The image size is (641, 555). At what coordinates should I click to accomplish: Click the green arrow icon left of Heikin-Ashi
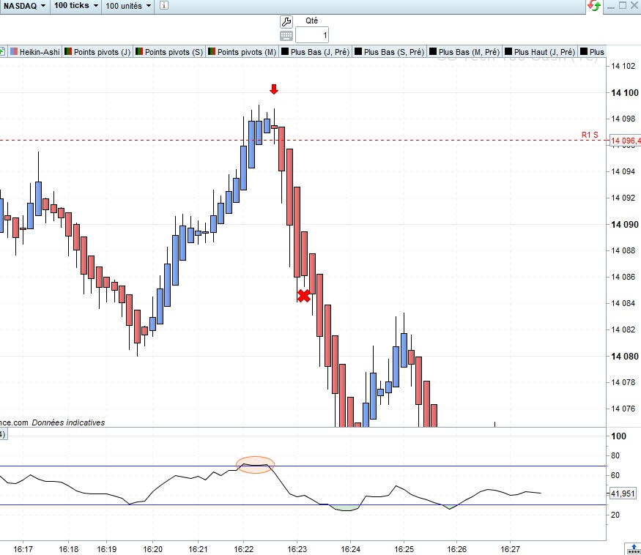click(x=2, y=51)
